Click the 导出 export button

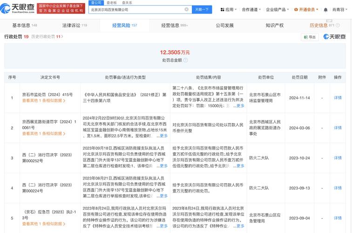[x=310, y=37]
